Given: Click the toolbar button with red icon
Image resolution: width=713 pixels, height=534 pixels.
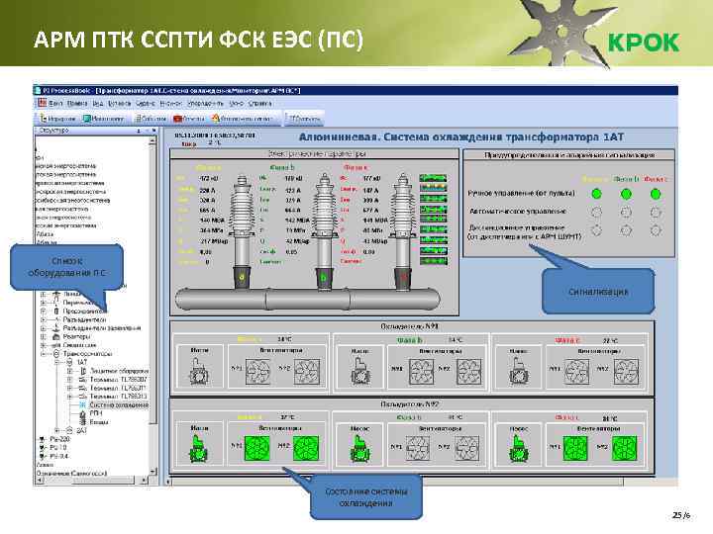Looking at the screenshot, I should coord(189,119).
